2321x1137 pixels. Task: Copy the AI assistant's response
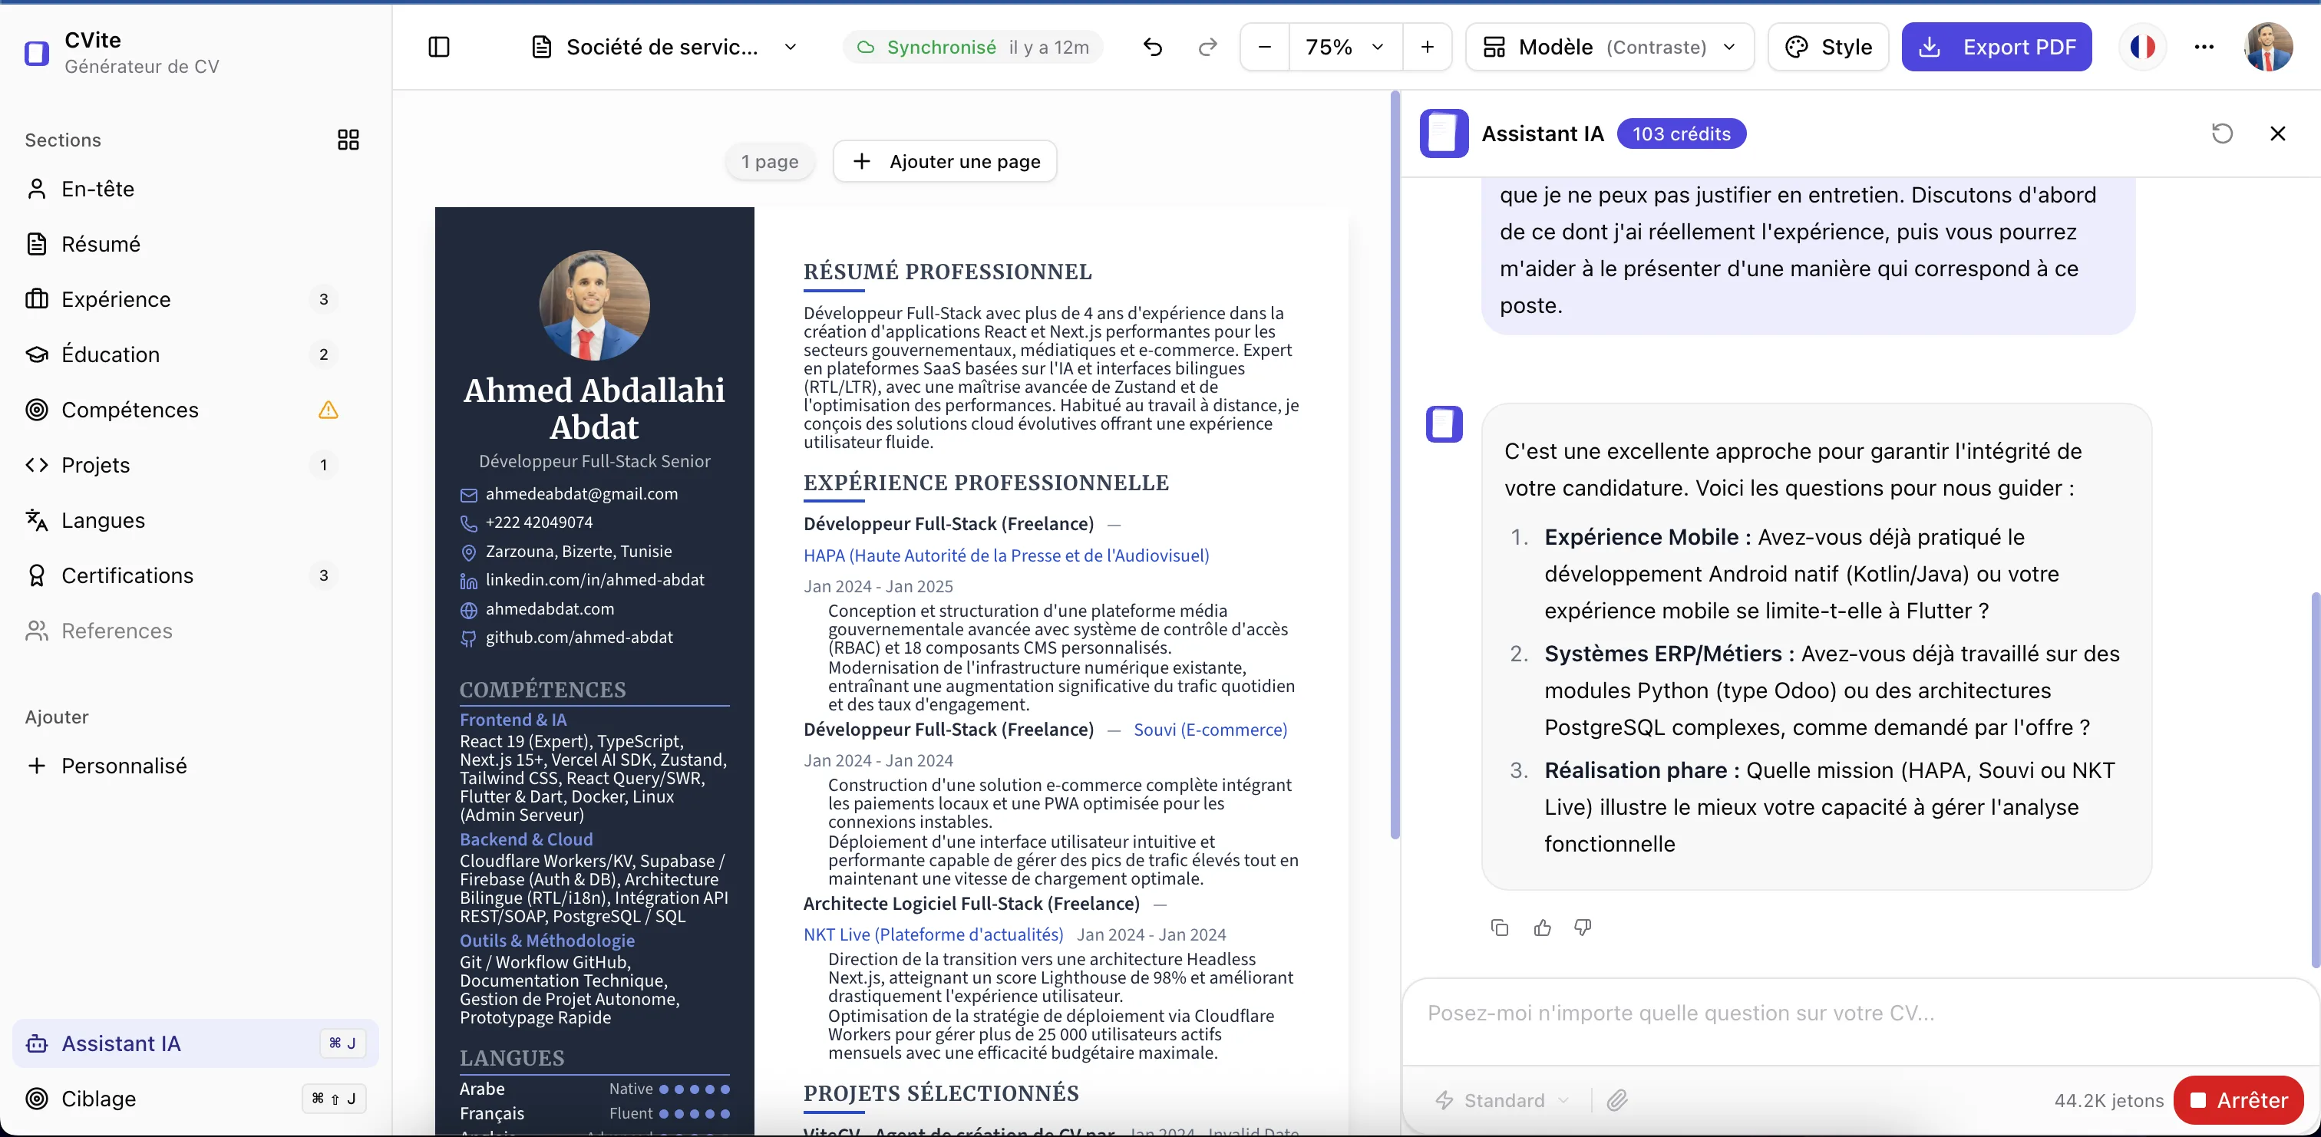(x=1499, y=927)
